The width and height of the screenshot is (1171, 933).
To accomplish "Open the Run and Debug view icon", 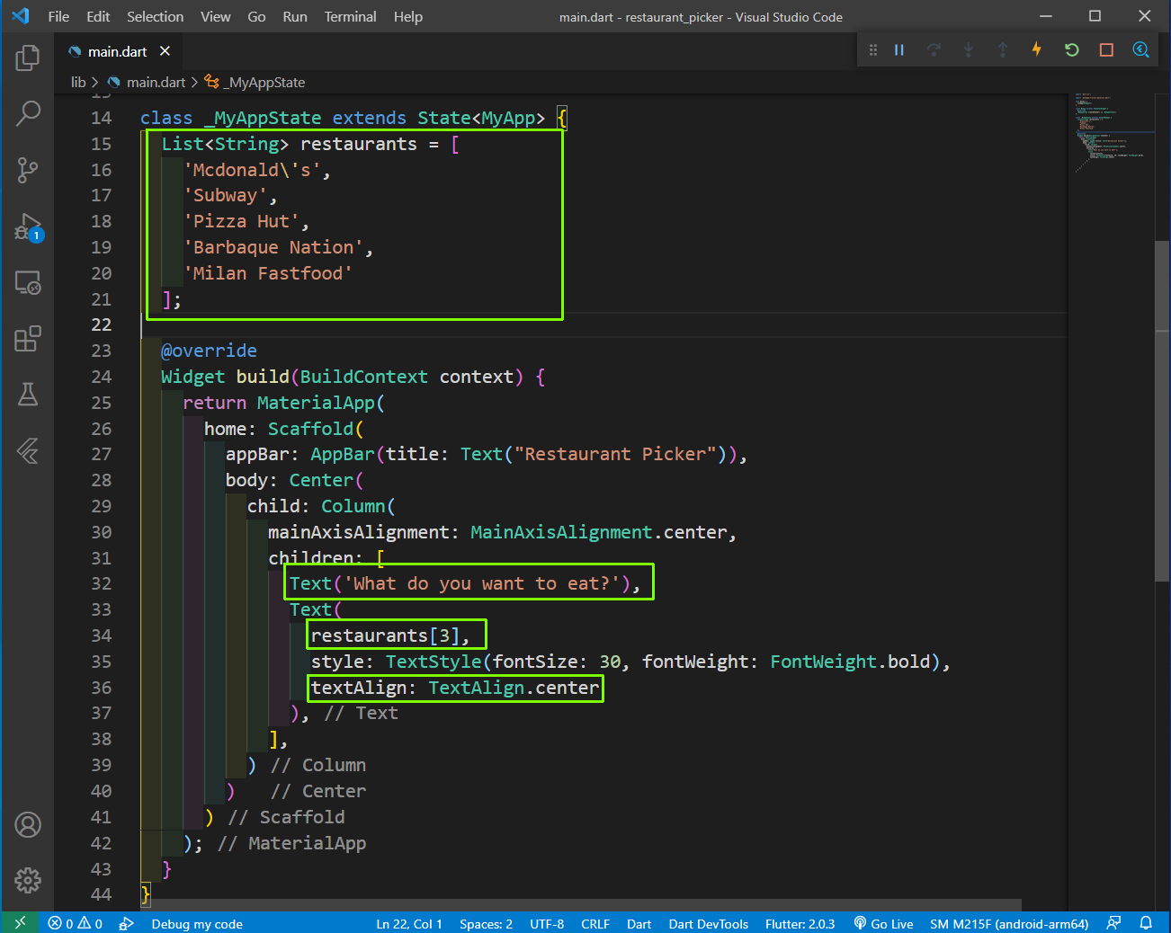I will (28, 227).
